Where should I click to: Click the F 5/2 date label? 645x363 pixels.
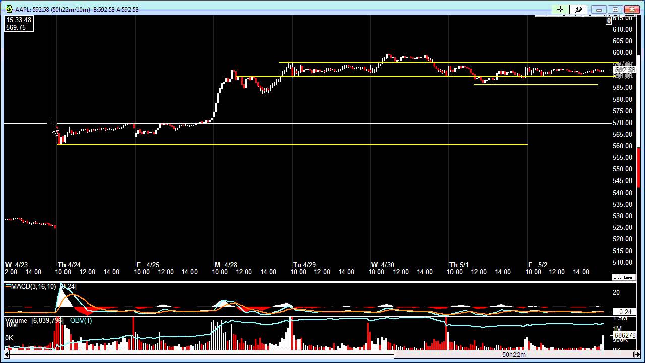pyautogui.click(x=538, y=265)
